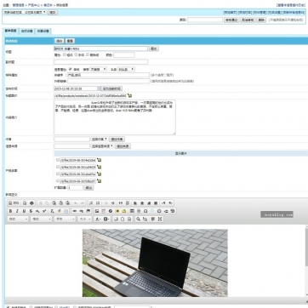Maximize the editor with the expand icon
The width and height of the screenshot is (308, 308).
160,219
